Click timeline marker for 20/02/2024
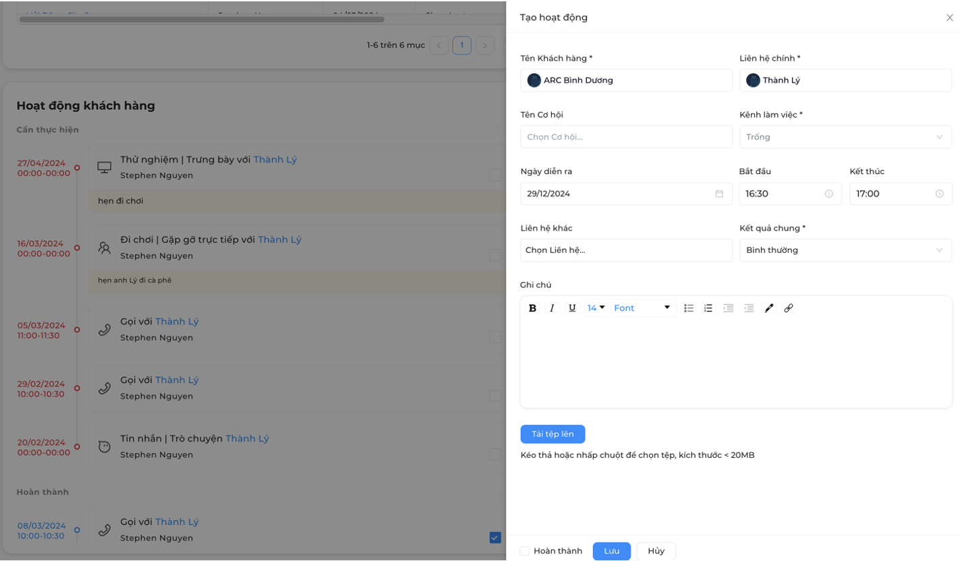 coord(77,446)
